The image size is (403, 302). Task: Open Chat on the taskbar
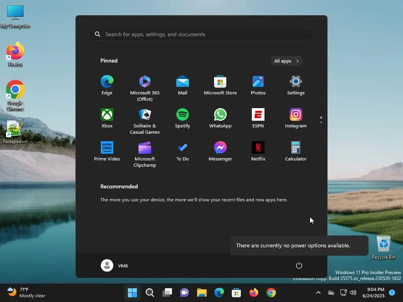pyautogui.click(x=184, y=293)
